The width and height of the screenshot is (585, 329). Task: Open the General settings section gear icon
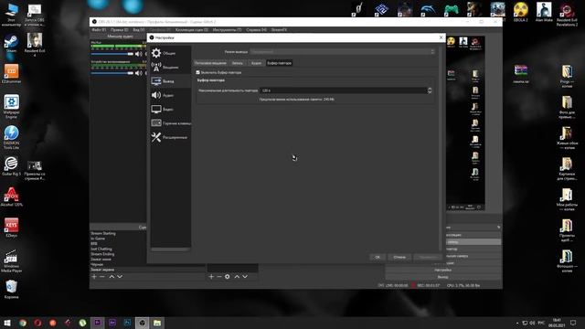click(156, 53)
